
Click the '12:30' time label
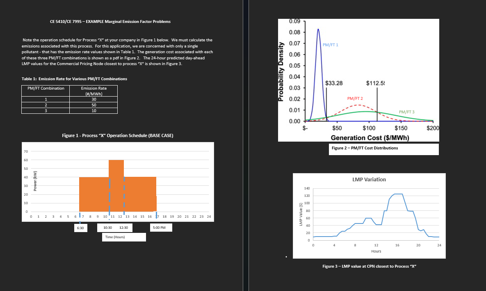click(124, 228)
